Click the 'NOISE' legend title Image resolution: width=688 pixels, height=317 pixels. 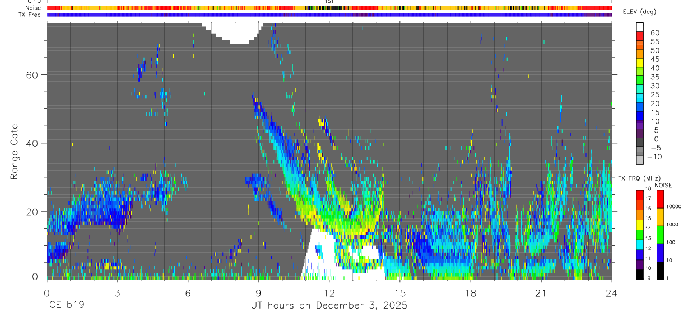(663, 184)
